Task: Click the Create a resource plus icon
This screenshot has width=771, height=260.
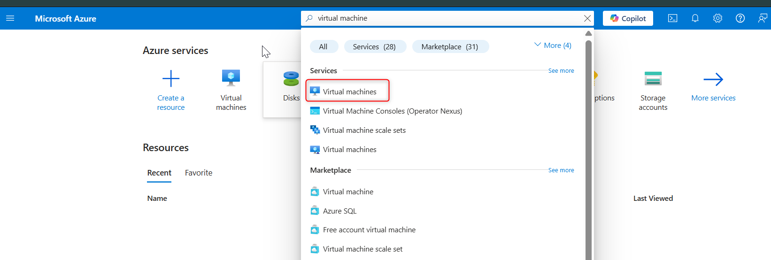Action: (x=171, y=78)
